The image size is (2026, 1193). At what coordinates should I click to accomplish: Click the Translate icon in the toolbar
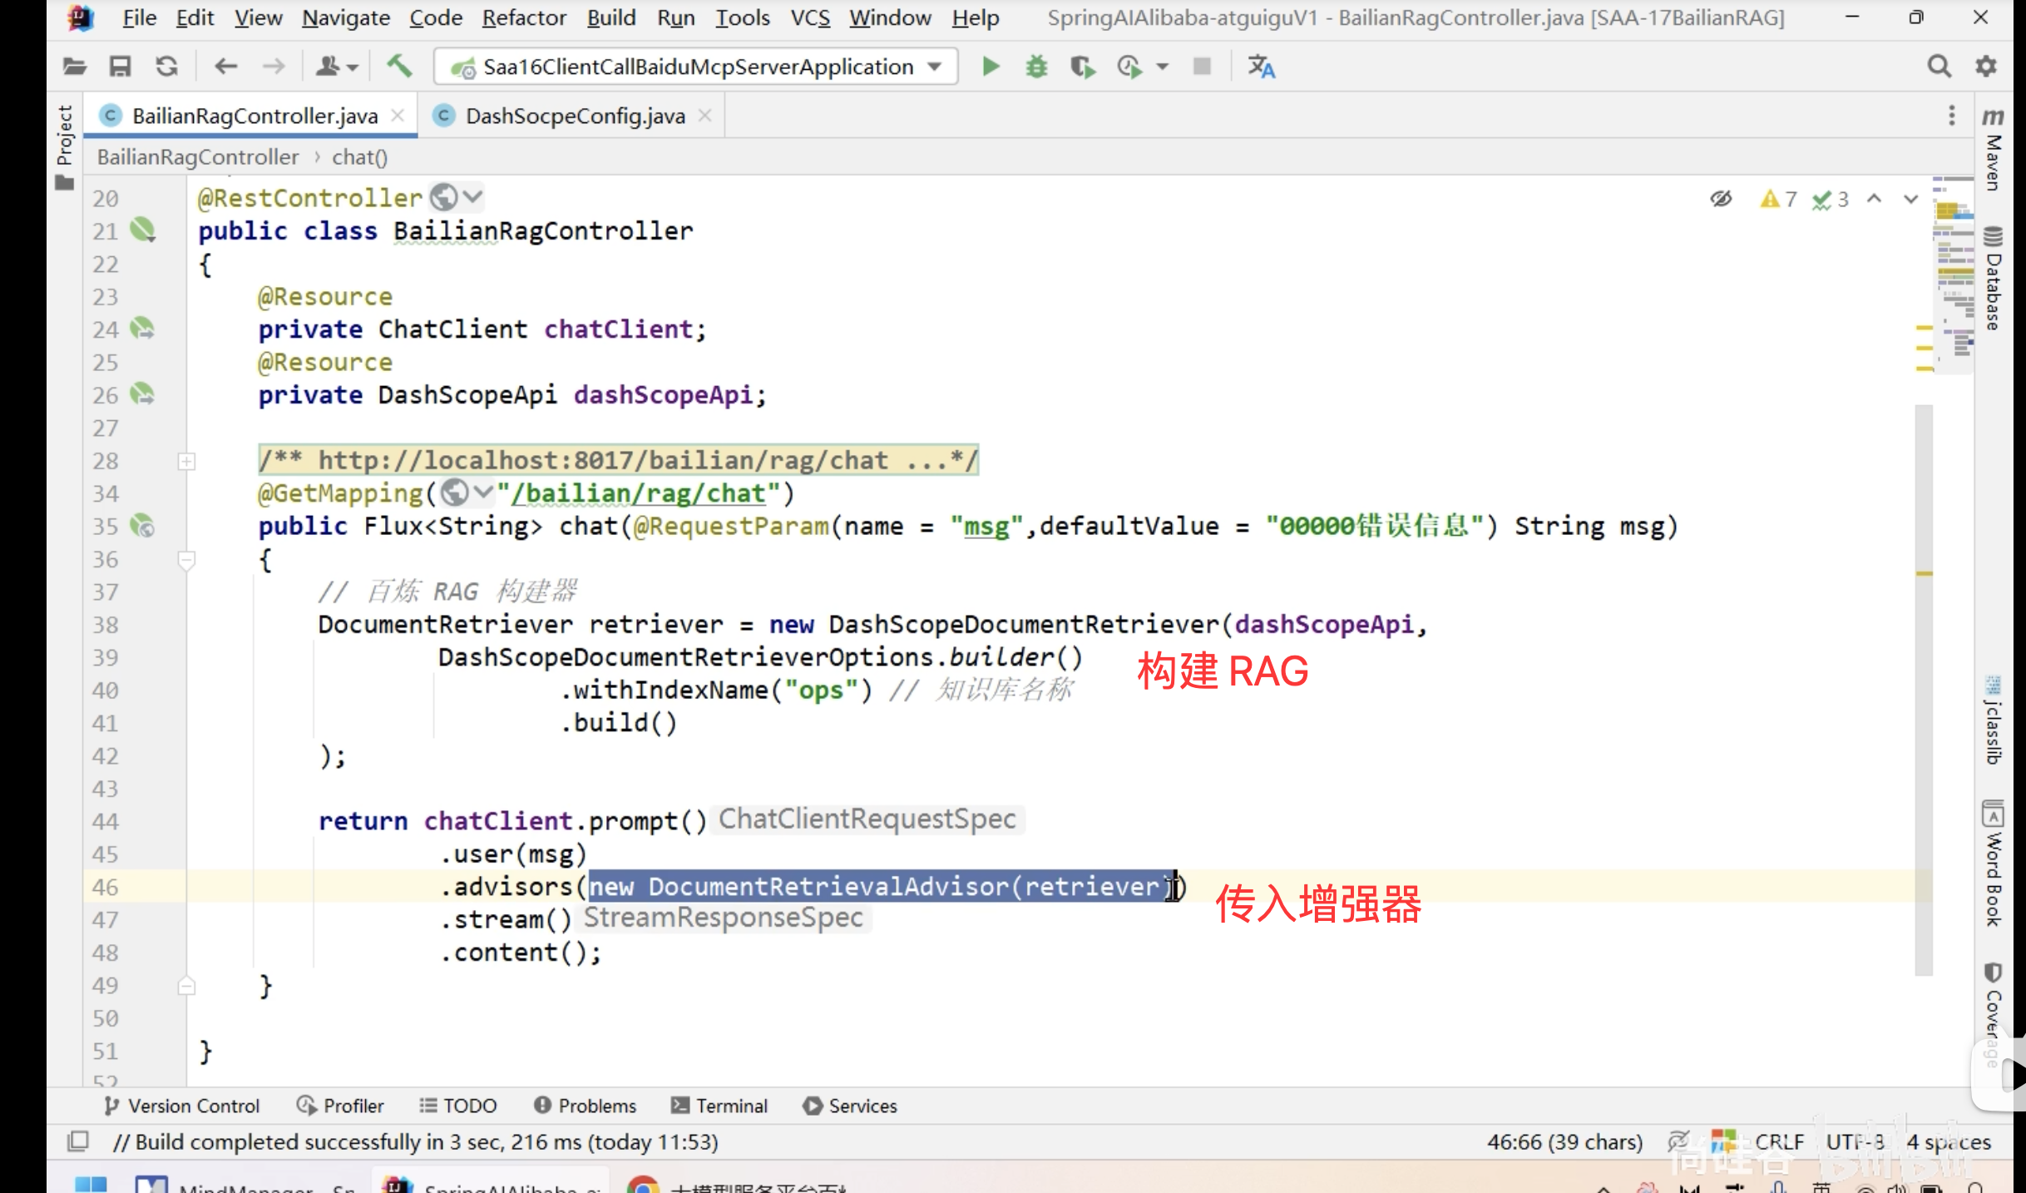(x=1261, y=67)
